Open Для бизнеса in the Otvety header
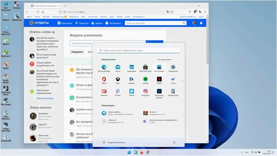This screenshot has height=156, width=277. pyautogui.click(x=113, y=23)
